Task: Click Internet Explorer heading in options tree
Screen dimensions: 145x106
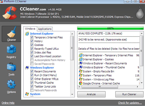Action: click(42, 34)
